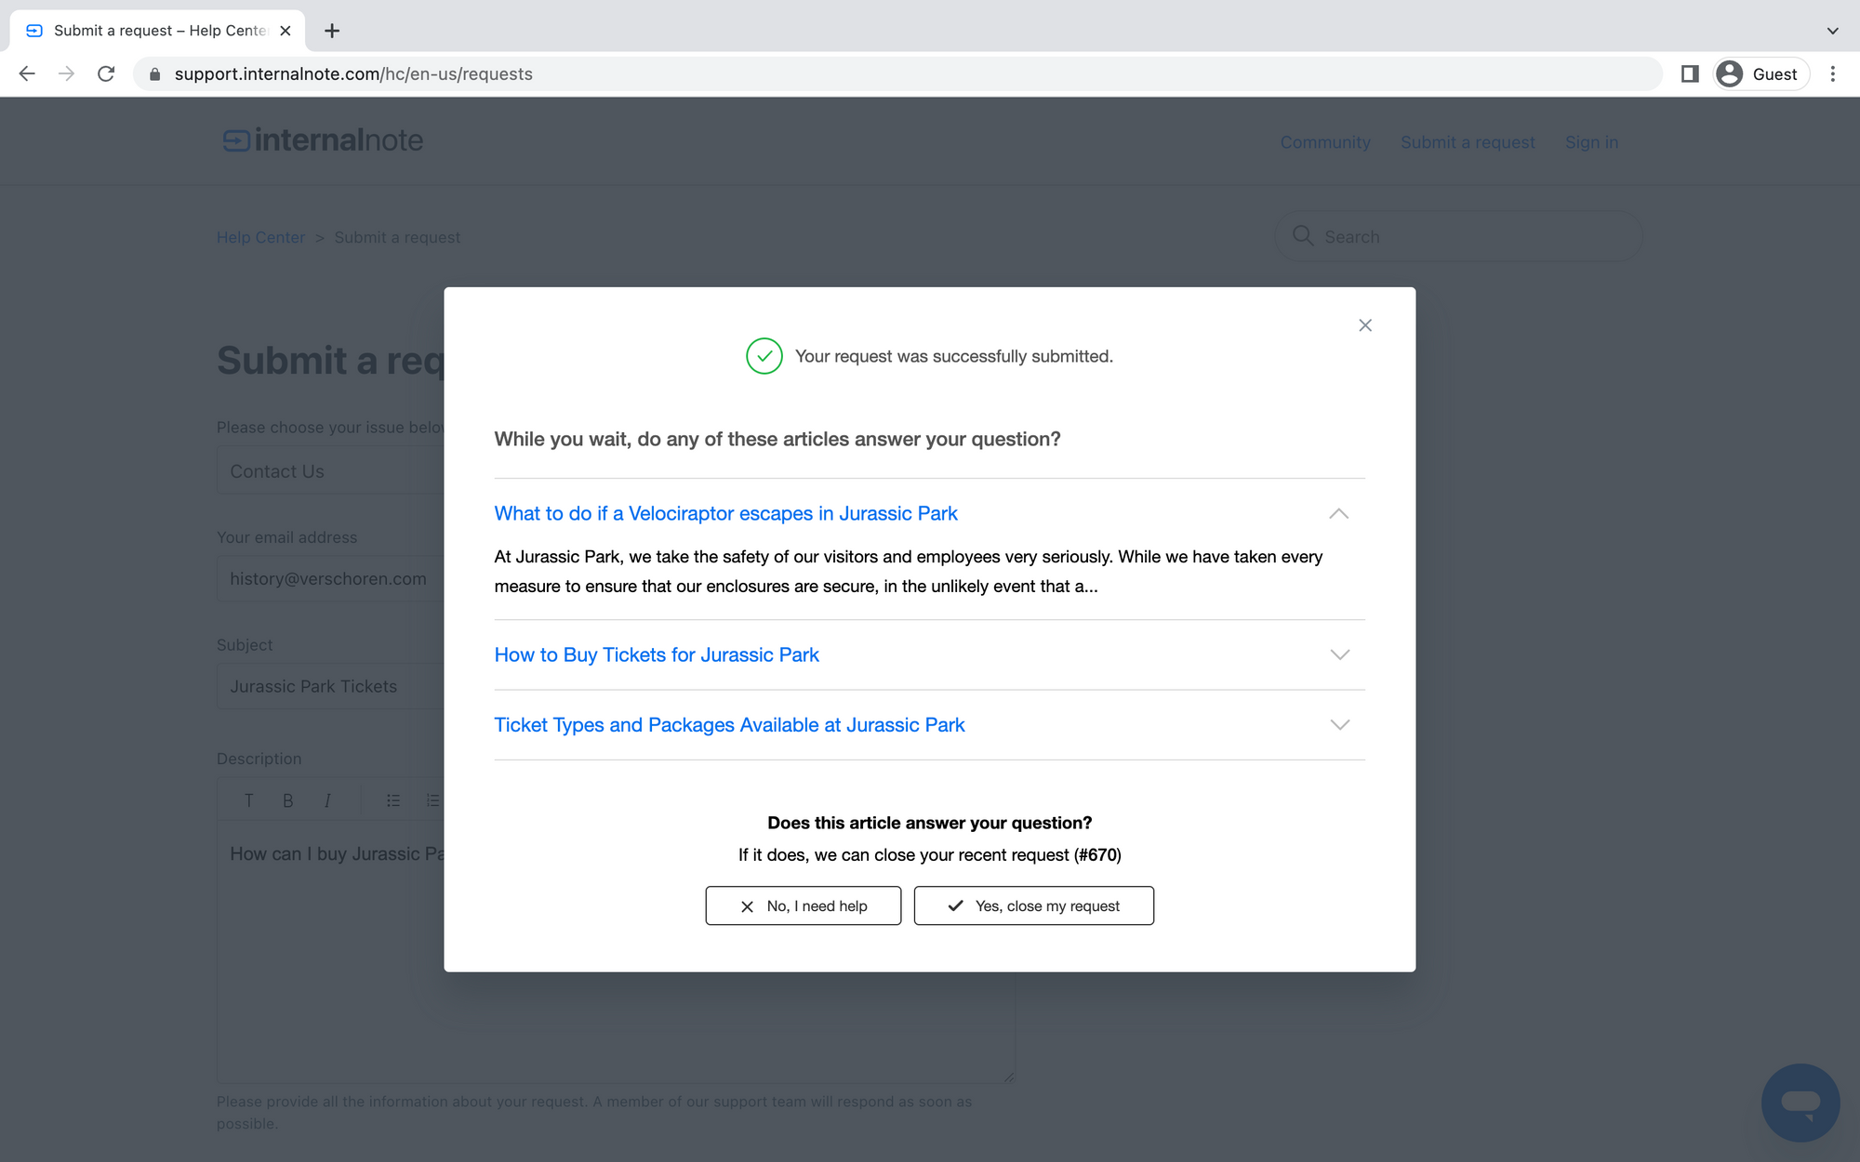Select the Submit a request browser tab
Viewport: 1860px width, 1162px height.
point(158,31)
